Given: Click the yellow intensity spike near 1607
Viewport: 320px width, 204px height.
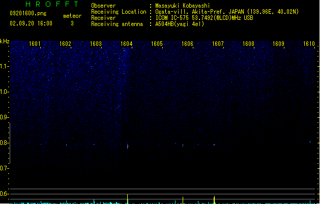Looking at the screenshot, I should point(214,200).
